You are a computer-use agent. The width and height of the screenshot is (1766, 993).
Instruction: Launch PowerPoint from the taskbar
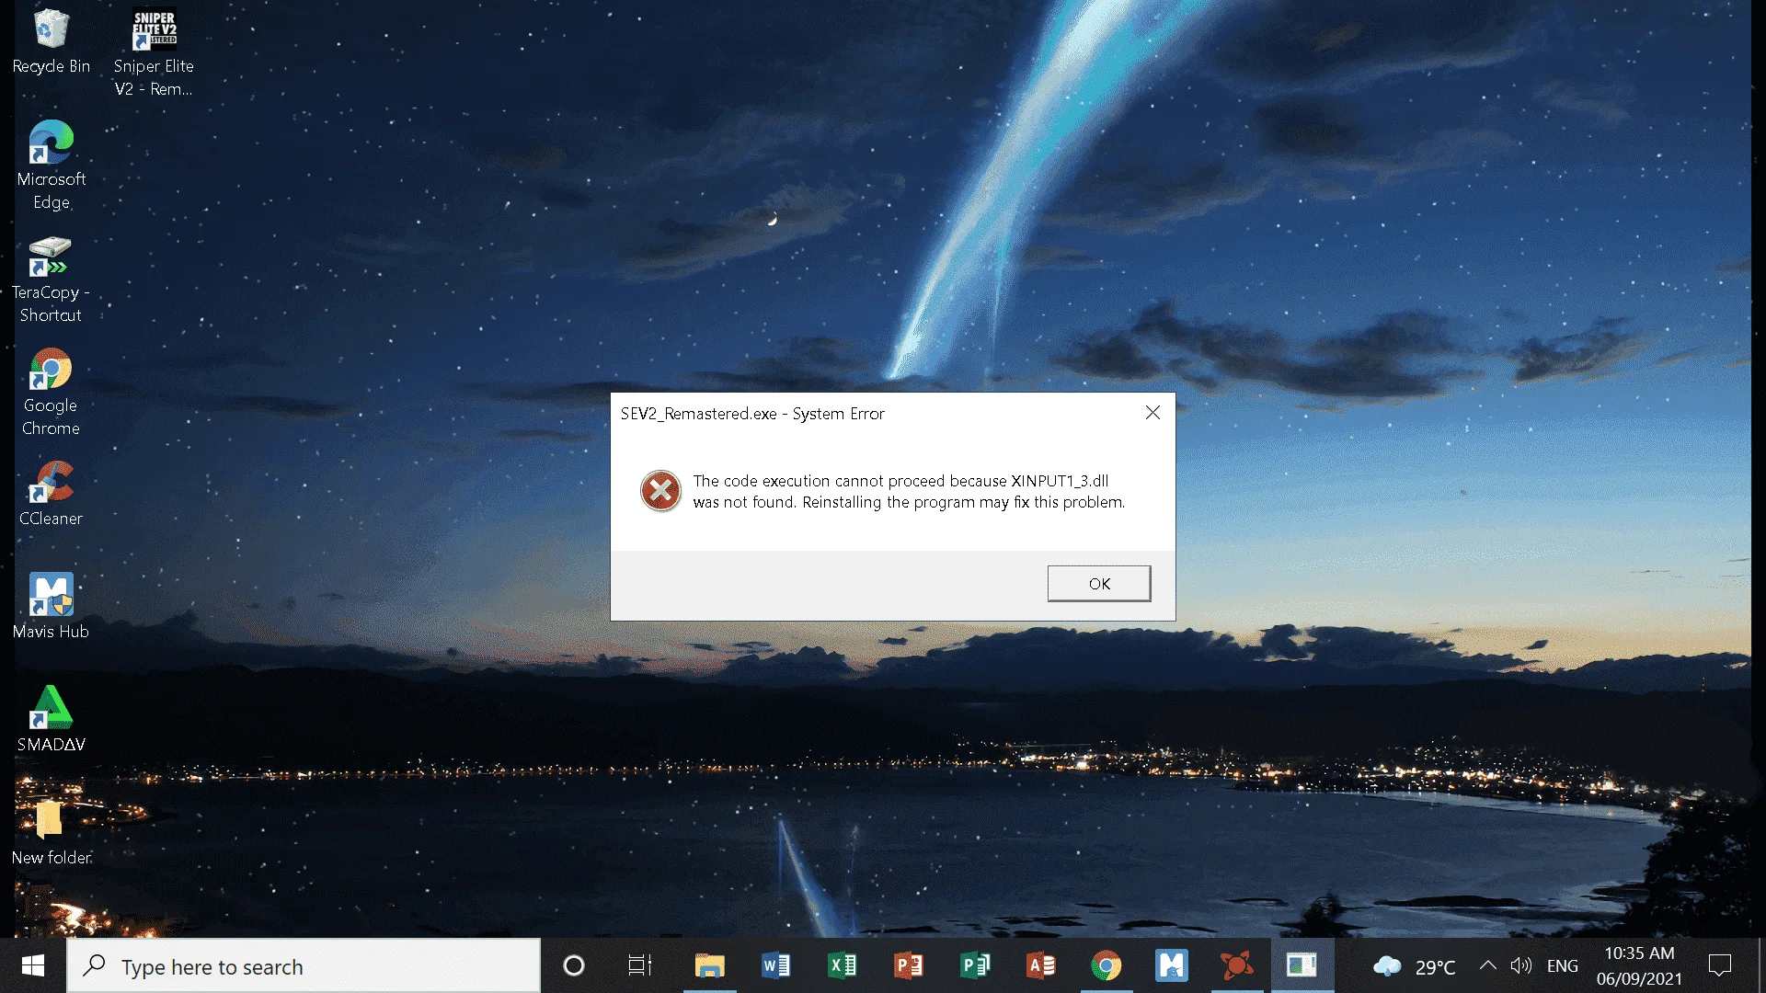[x=908, y=965]
